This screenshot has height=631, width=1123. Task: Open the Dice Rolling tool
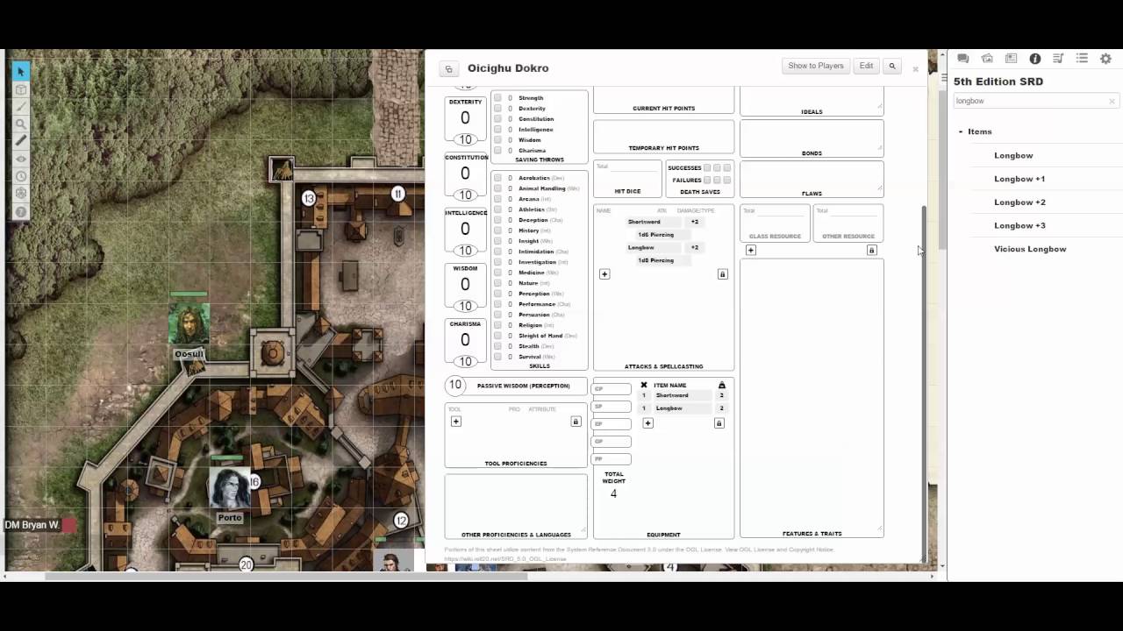point(21,194)
